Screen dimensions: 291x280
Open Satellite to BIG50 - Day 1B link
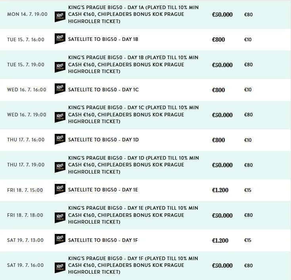pos(103,39)
